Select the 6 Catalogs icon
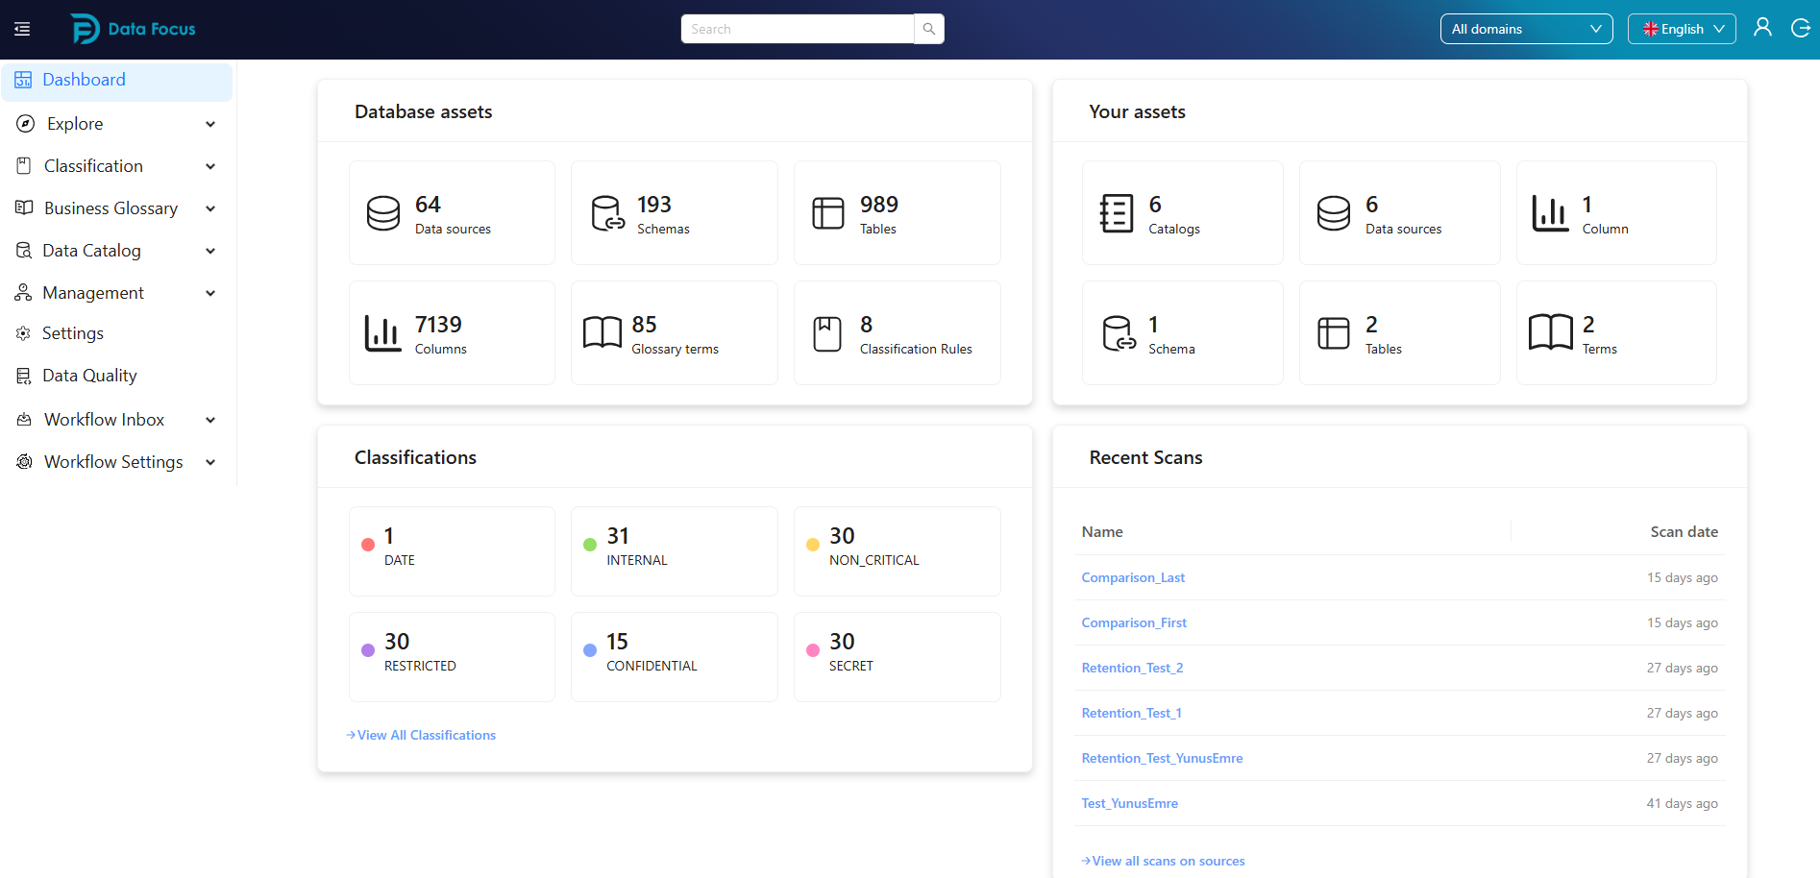1820x878 pixels. 1116,213
